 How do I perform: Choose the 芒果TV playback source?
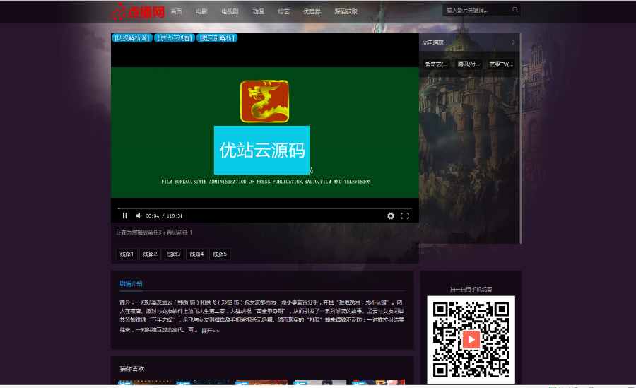(501, 64)
